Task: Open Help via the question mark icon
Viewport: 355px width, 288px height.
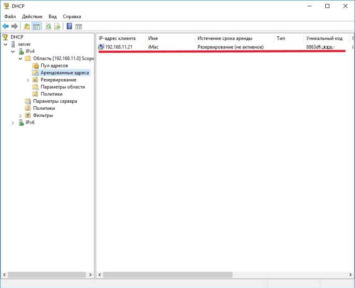Action: pos(70,27)
